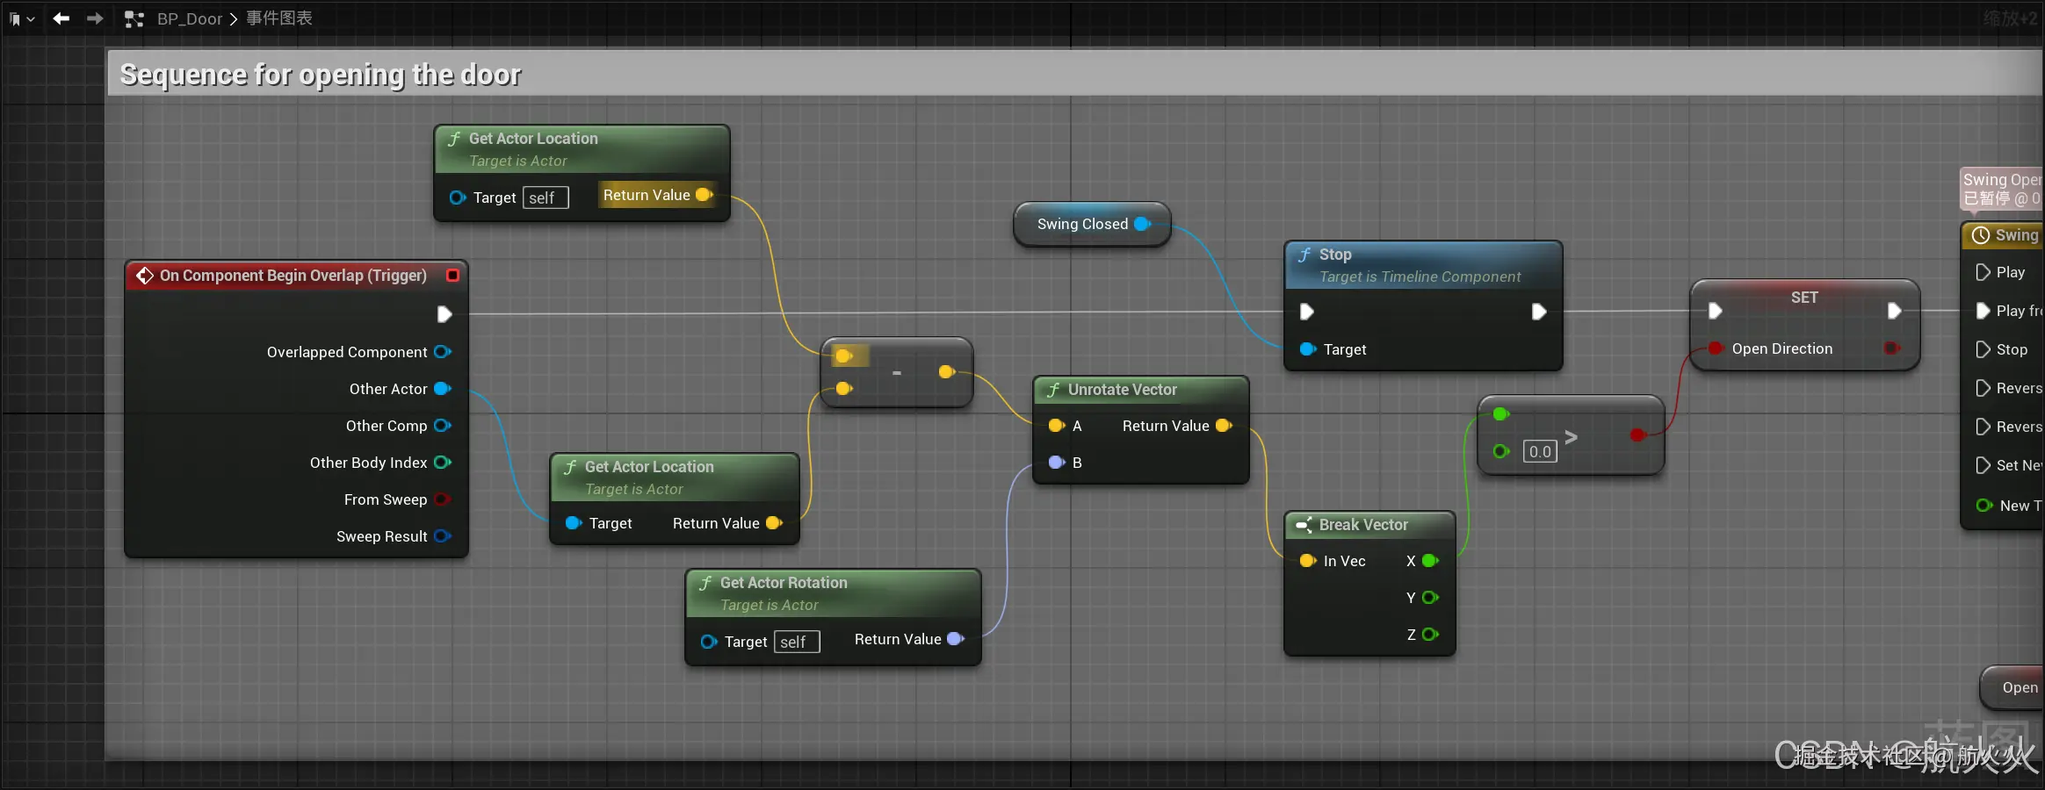Click the exec input pin of the Stop function node
The width and height of the screenshot is (2045, 790).
tap(1307, 312)
